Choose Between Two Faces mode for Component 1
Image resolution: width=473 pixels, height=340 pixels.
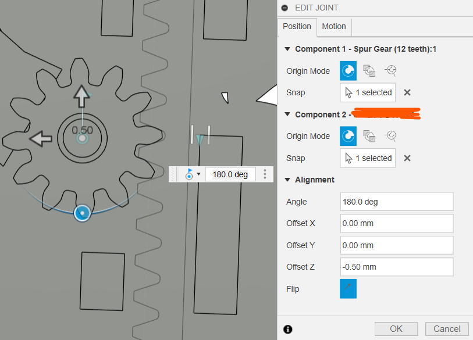(369, 70)
